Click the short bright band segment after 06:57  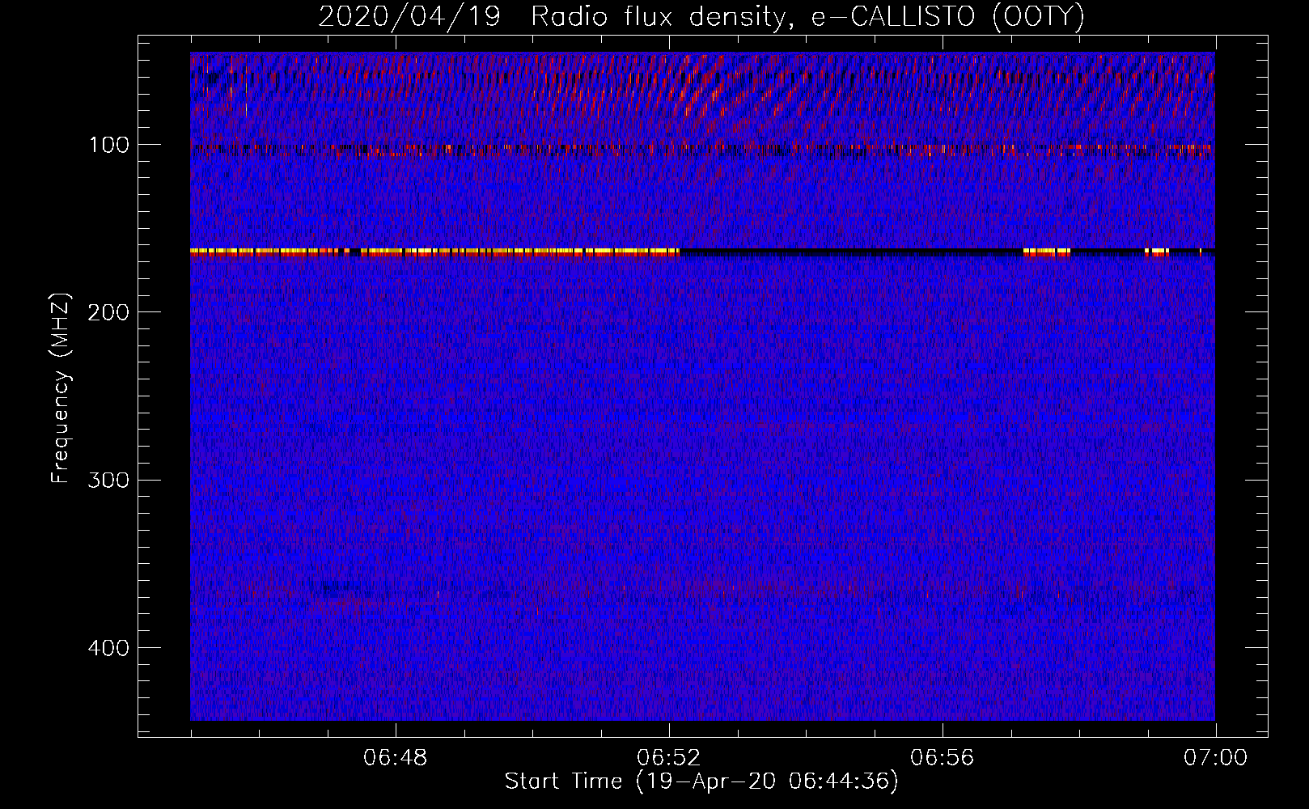(1046, 252)
